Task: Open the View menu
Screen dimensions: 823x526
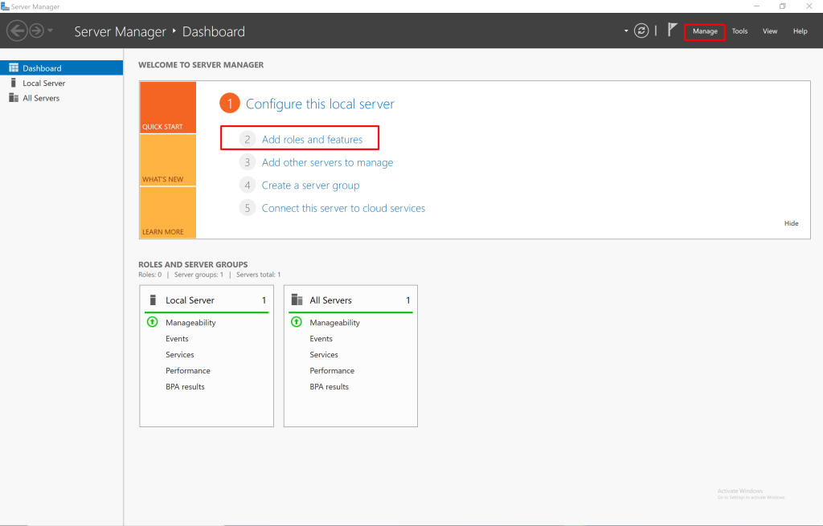Action: click(770, 31)
